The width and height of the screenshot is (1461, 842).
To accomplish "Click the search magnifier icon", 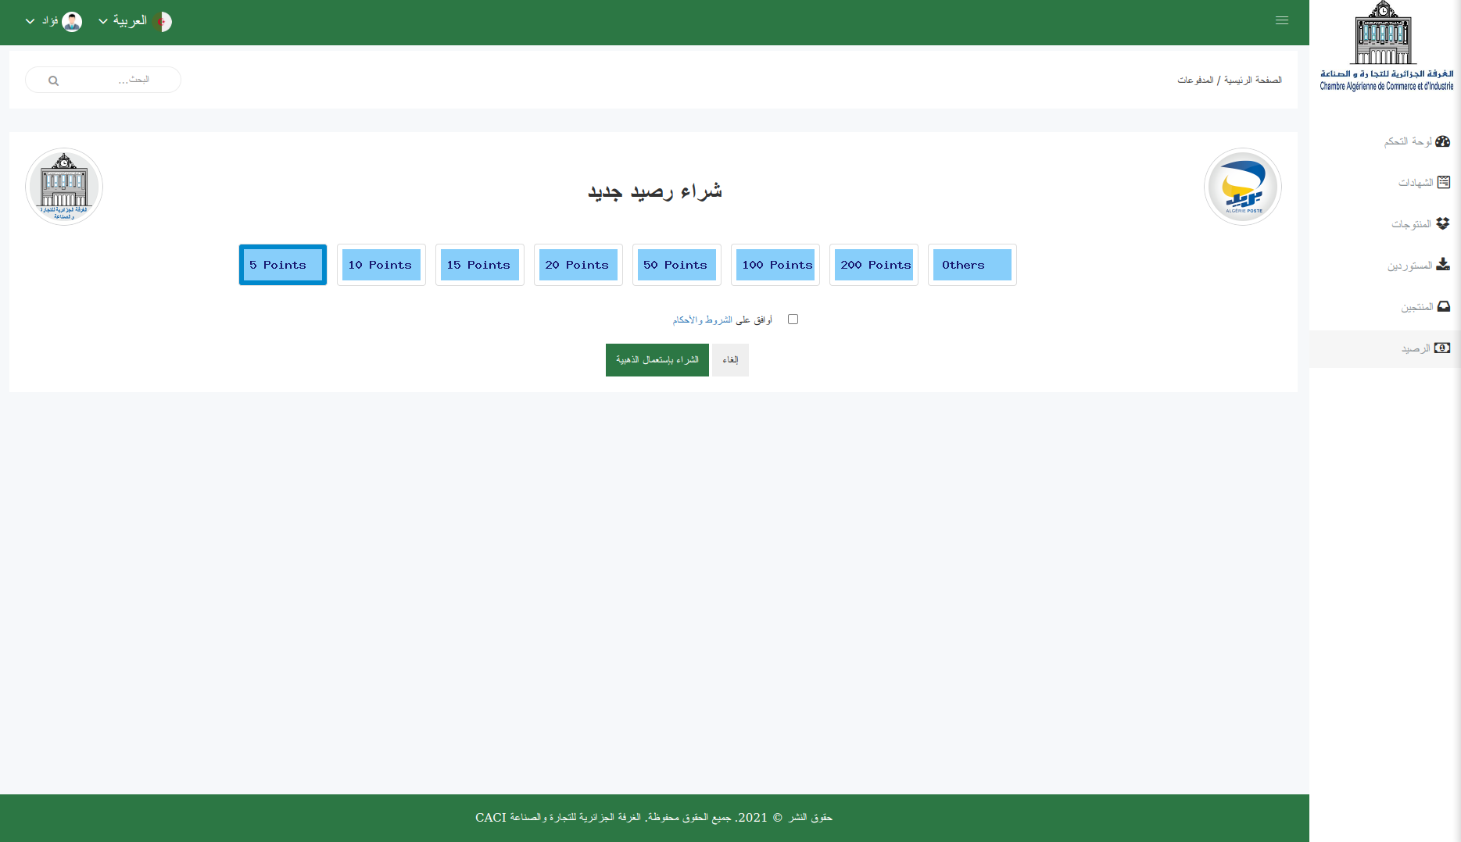I will pos(52,80).
